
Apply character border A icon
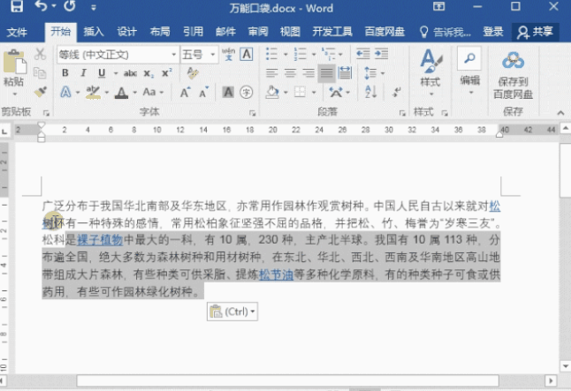[247, 55]
